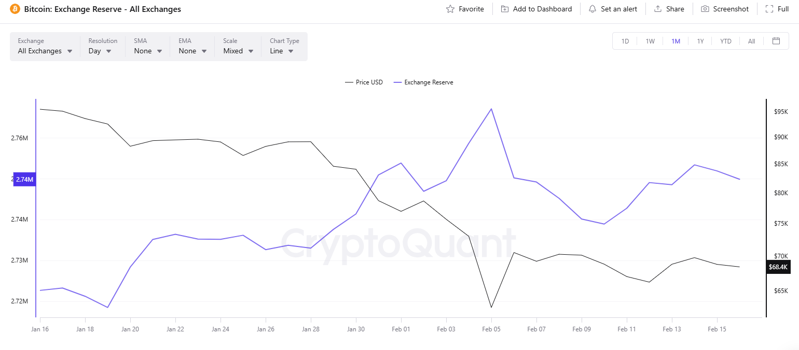Click the Set an alert bell icon
Viewport: 799px width, 350px height.
click(593, 9)
